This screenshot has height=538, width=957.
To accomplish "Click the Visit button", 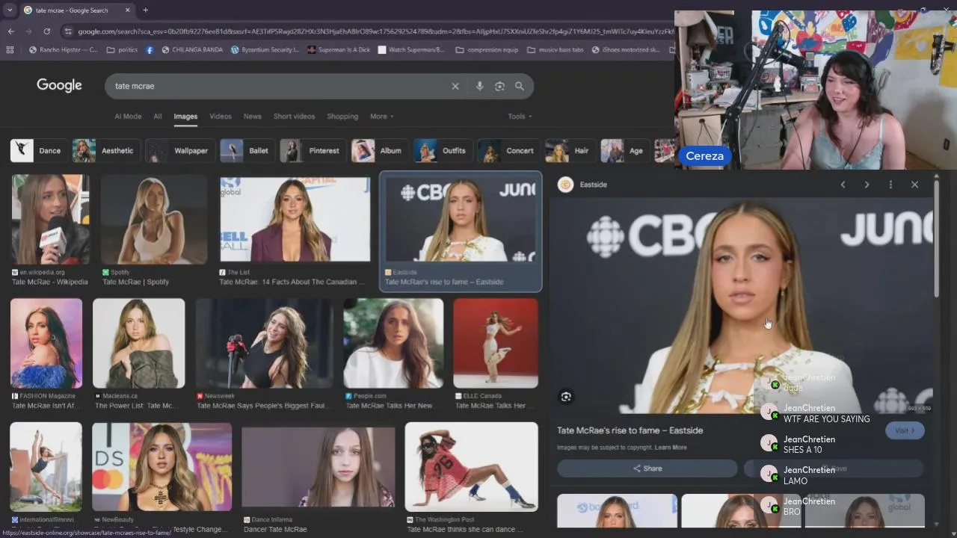I will coord(905,430).
